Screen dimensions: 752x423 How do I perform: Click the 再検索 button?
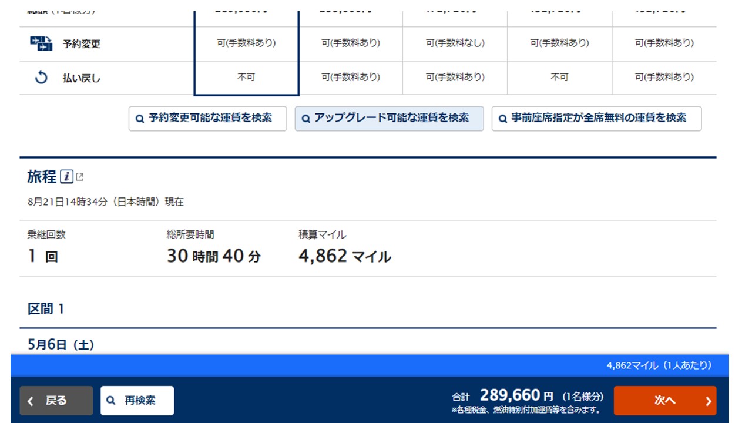click(137, 401)
